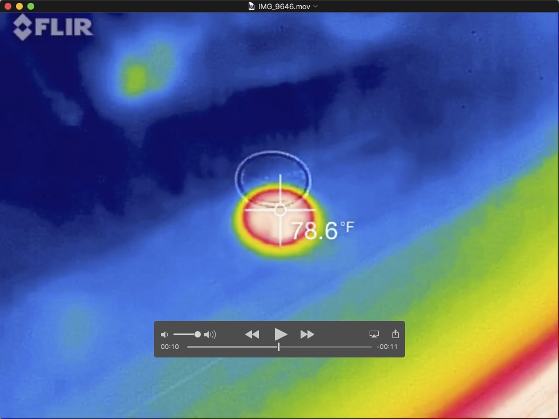The height and width of the screenshot is (419, 559).
Task: Set volume to maximum with loud speaker icon
Action: tap(210, 335)
